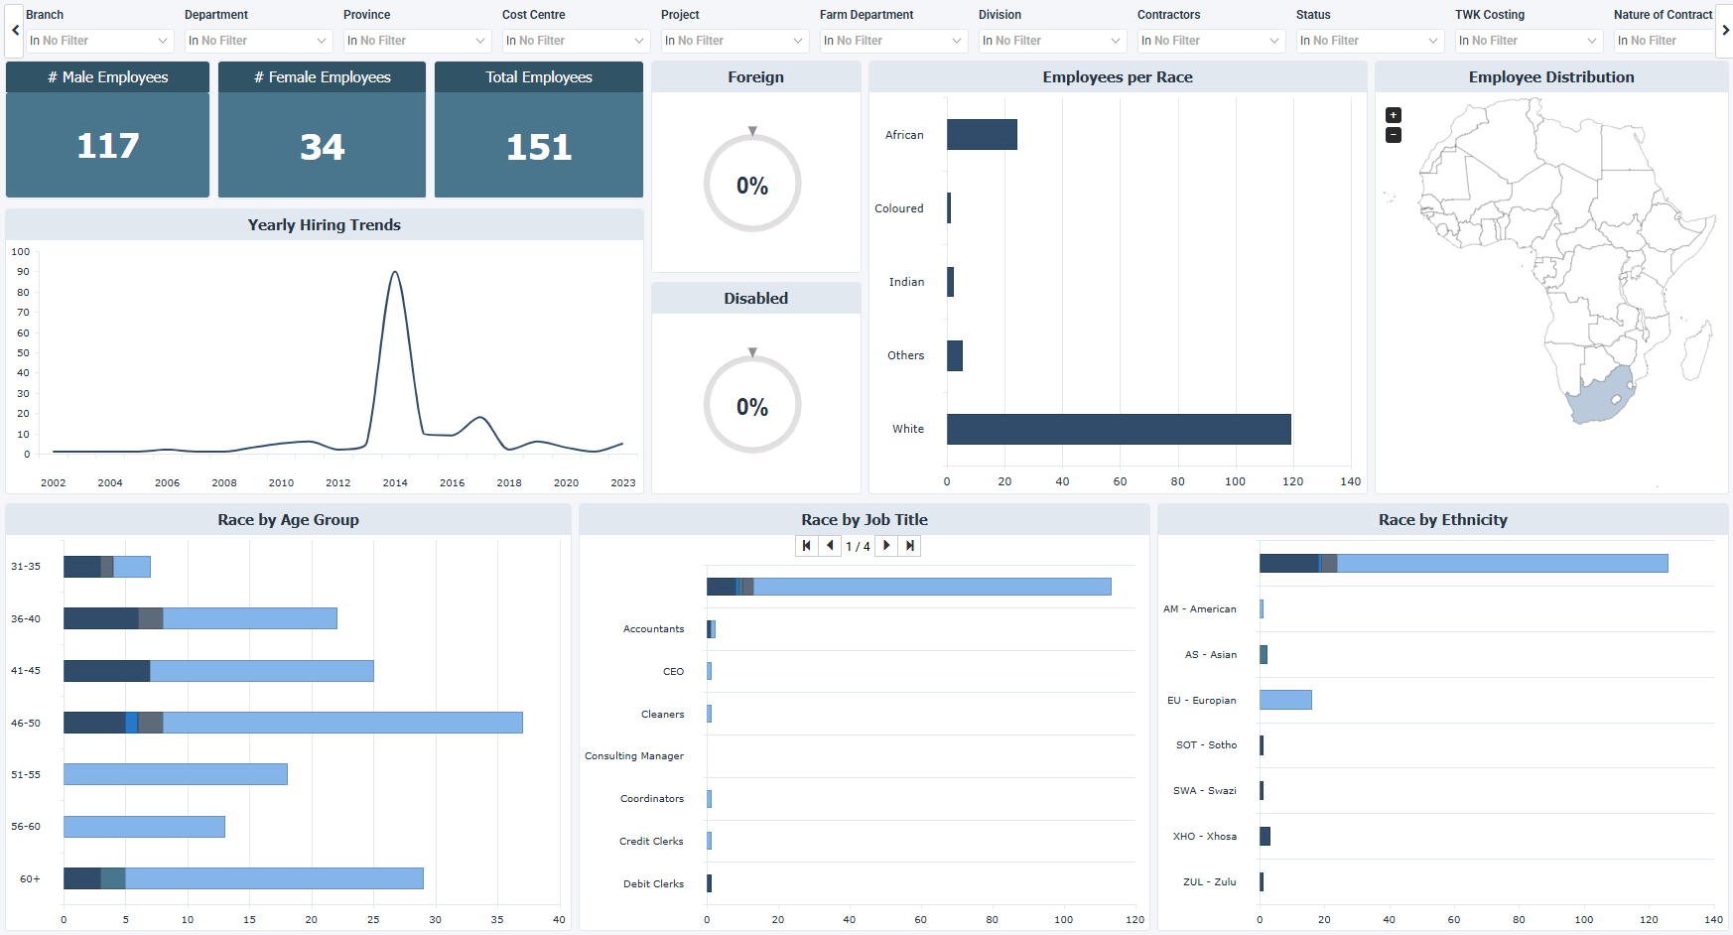1733x935 pixels.
Task: Open the Department filter dropdown
Action: [x=258, y=41]
